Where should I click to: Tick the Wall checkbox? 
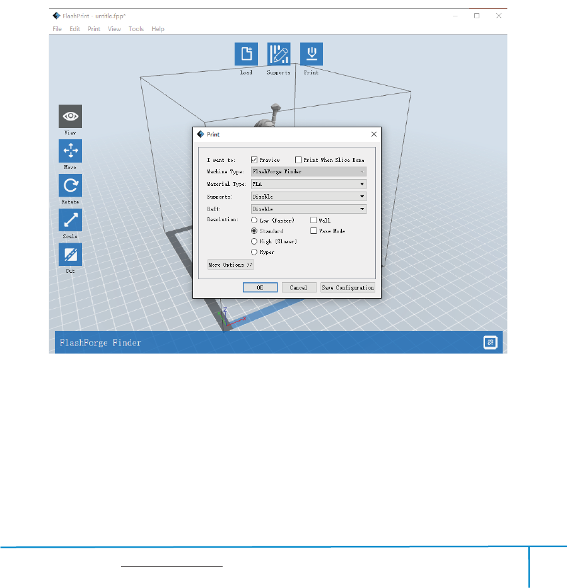pyautogui.click(x=313, y=220)
